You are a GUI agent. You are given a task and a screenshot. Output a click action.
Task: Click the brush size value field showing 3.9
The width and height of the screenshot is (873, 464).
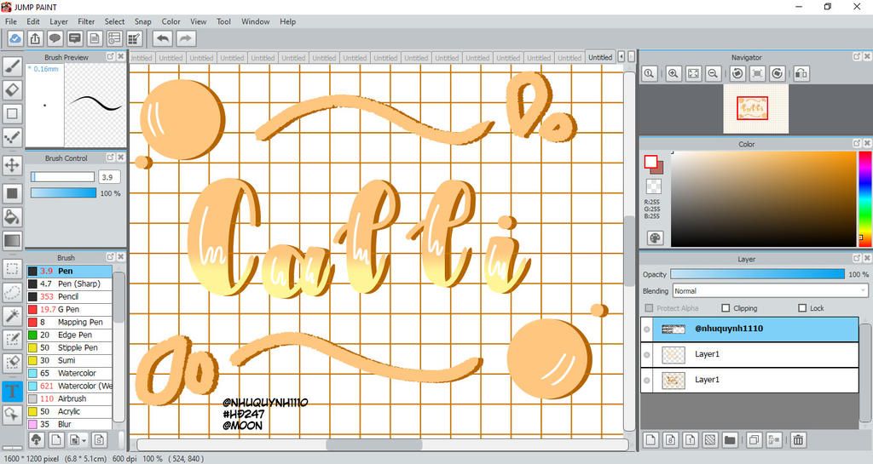pos(109,177)
